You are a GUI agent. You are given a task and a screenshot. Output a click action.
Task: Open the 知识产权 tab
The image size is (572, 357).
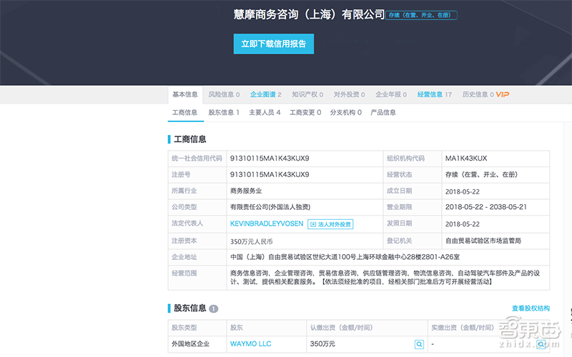(307, 95)
